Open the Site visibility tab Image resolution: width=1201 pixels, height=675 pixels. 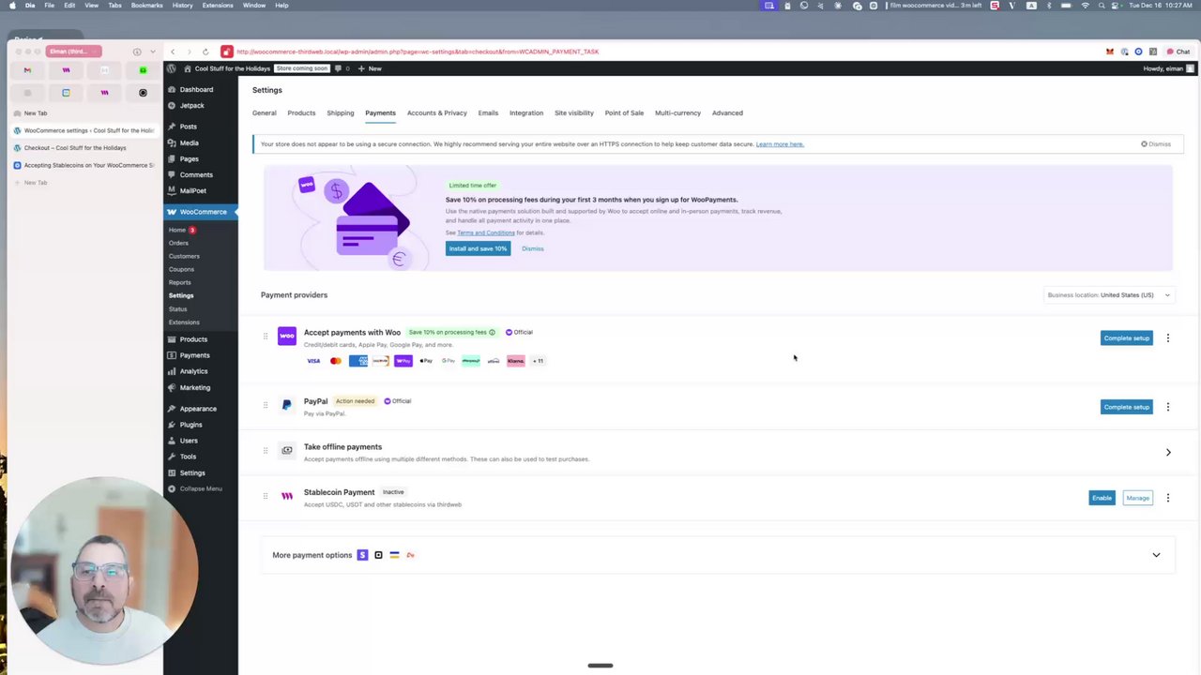pos(574,112)
